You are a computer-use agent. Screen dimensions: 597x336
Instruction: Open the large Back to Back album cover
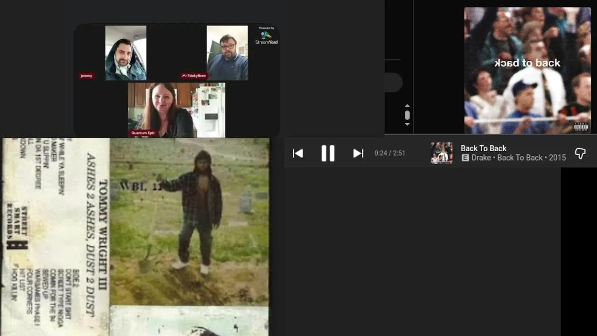528,70
